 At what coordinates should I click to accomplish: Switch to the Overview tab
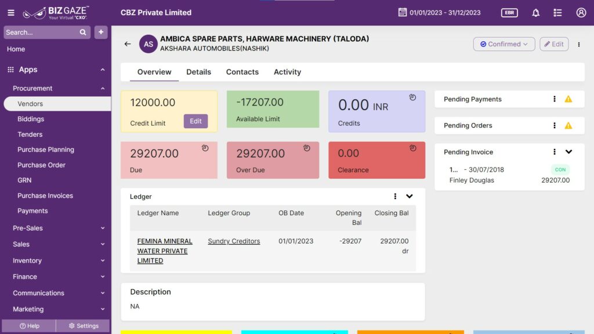pos(154,72)
